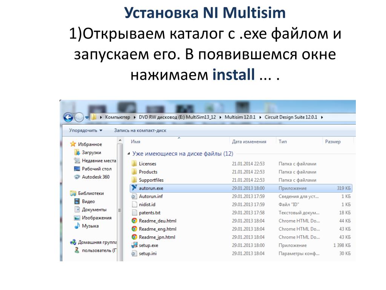Click the Back navigation arrow button
Image resolution: width=386 pixels, height=290 pixels.
68,117
